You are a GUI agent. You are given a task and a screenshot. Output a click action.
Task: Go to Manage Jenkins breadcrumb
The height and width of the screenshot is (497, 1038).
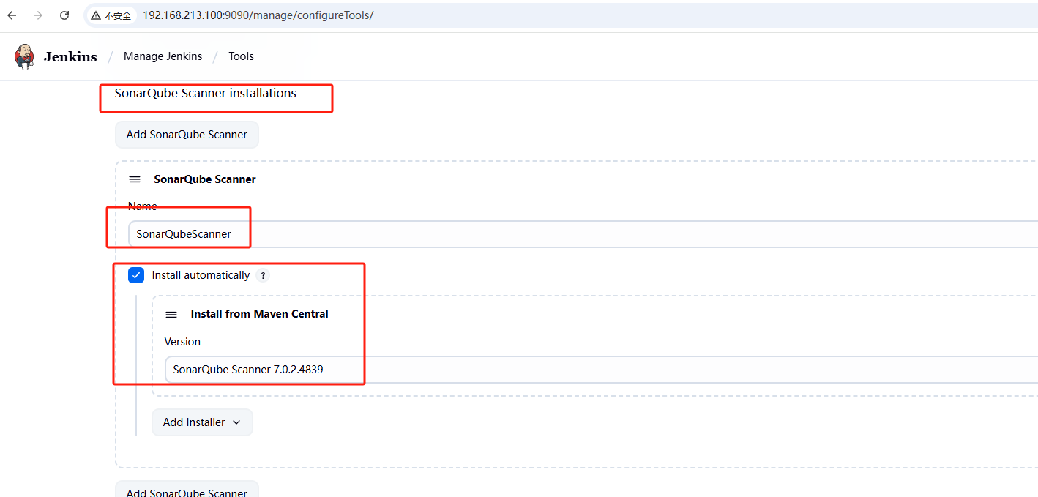pyautogui.click(x=163, y=56)
